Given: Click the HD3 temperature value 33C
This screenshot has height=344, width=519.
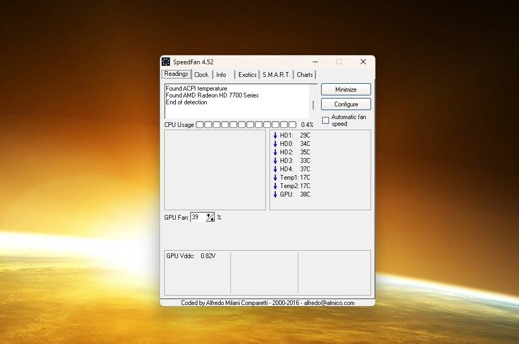Looking at the screenshot, I should tap(305, 160).
